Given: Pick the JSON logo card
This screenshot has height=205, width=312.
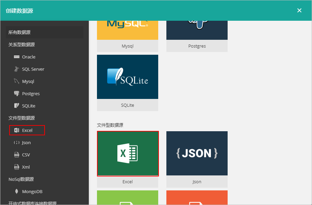Looking at the screenshot, I should [x=197, y=153].
